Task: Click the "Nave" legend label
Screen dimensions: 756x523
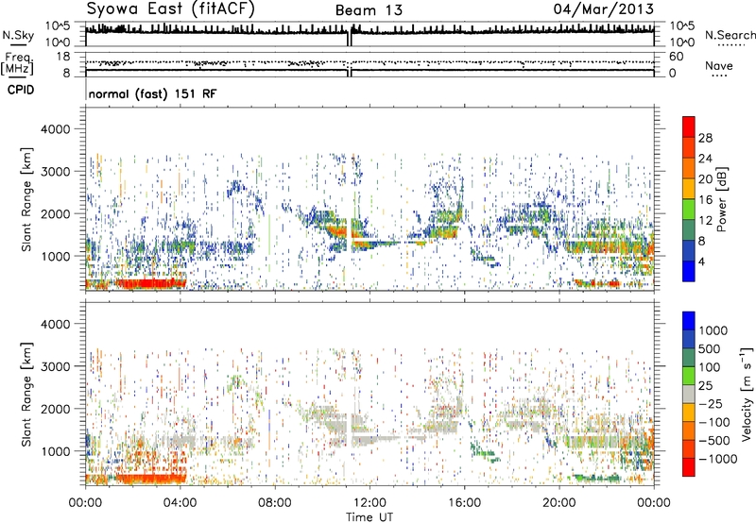Action: click(719, 65)
